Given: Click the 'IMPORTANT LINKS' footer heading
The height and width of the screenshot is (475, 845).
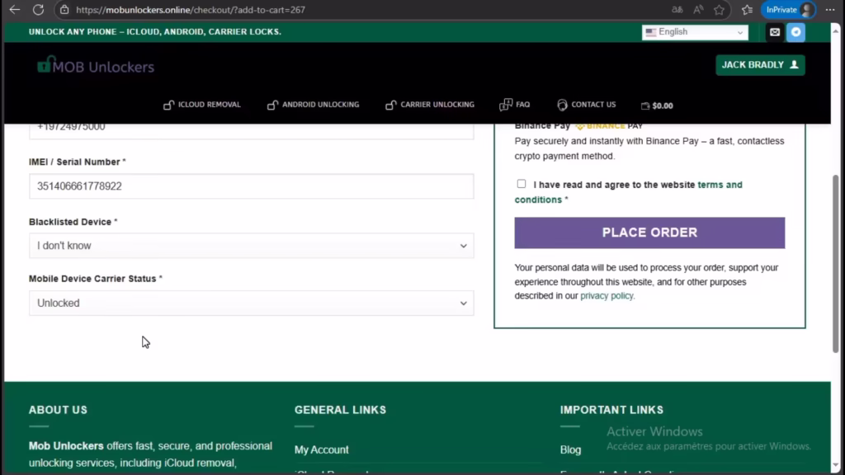Looking at the screenshot, I should coord(611,410).
